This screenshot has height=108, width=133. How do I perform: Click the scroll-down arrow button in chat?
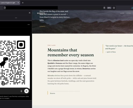[3, 83]
